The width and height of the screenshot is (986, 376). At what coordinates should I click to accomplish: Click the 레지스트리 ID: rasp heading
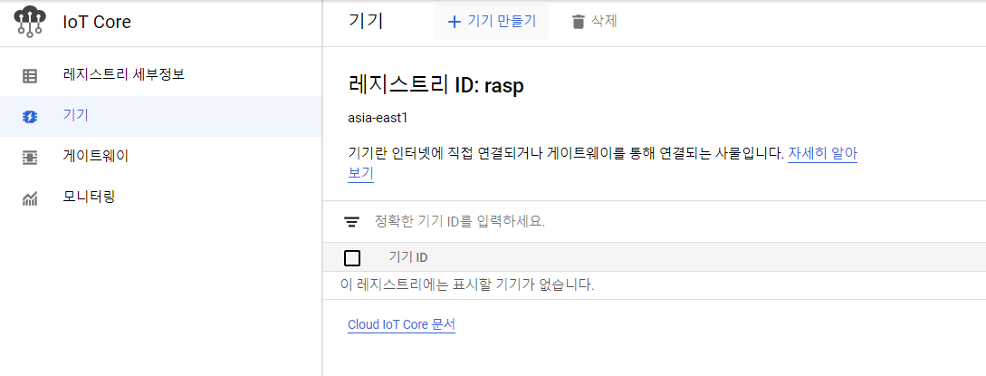pos(436,85)
